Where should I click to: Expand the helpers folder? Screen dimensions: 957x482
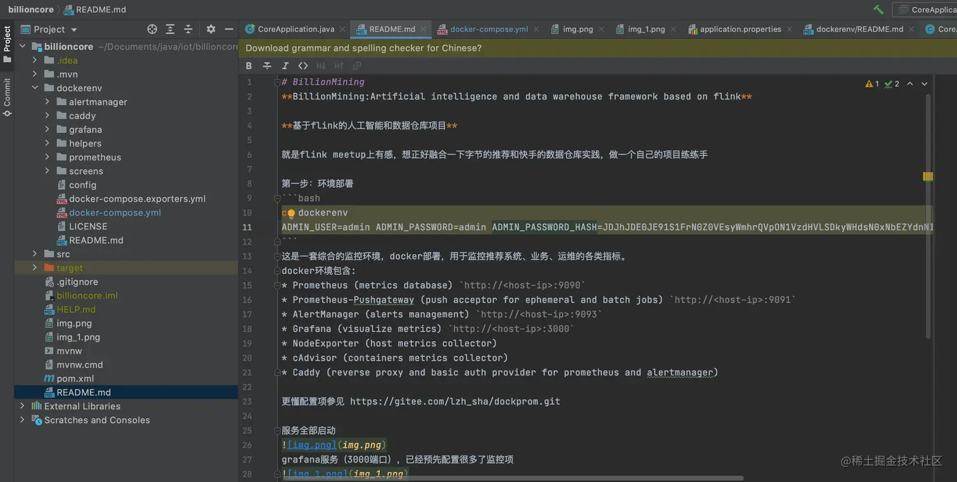click(47, 144)
